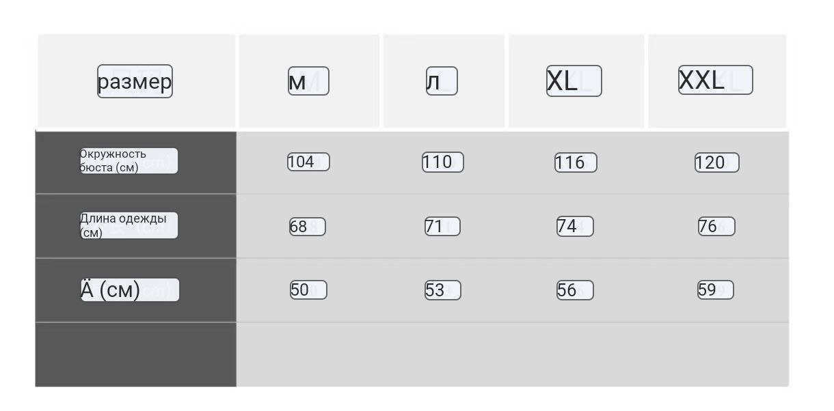Select the л size column header
Image resolution: width=834 pixels, height=411 pixels.
[442, 81]
